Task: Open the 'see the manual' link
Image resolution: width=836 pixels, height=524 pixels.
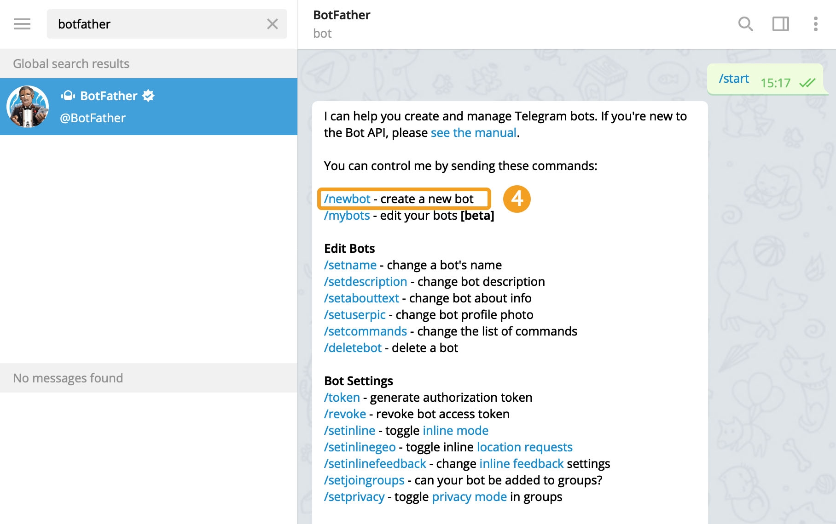Action: click(473, 133)
